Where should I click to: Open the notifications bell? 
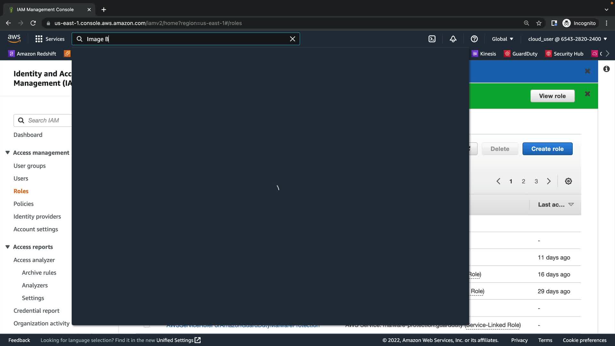point(453,39)
